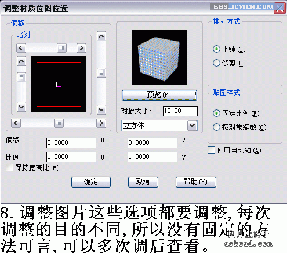Click up arrow of inner 比例 vertical scrollbar

(x=21, y=61)
